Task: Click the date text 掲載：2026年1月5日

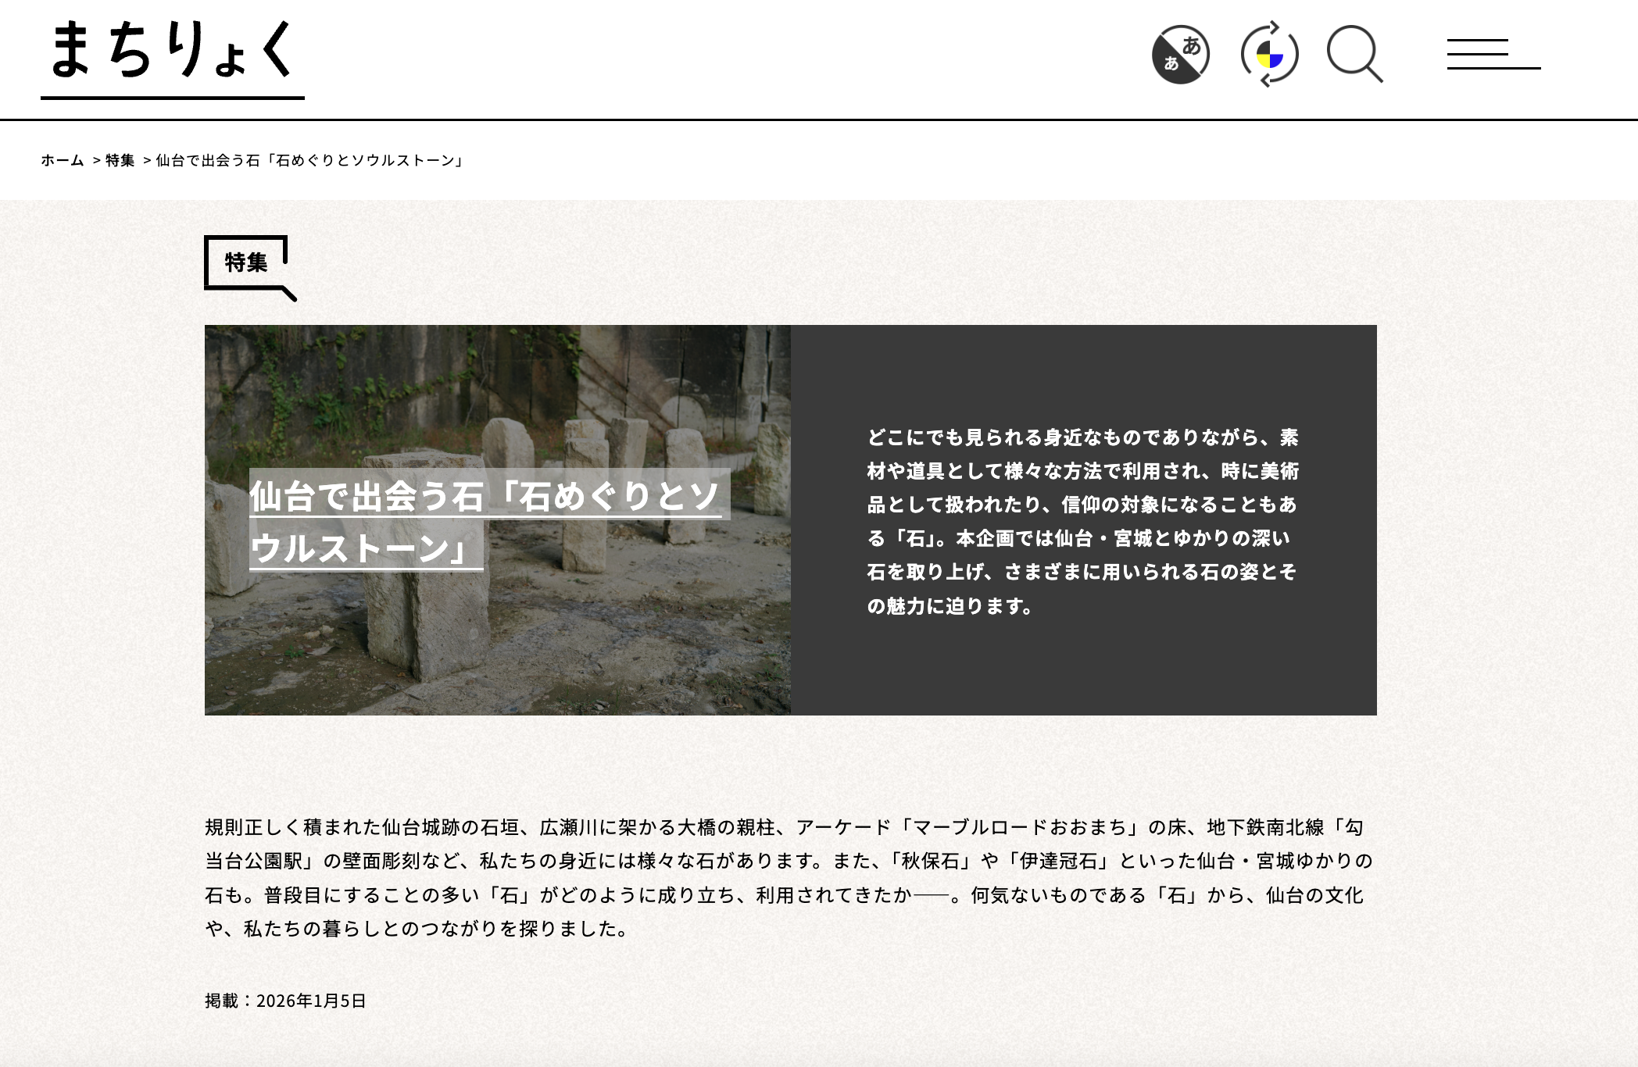Action: point(285,1001)
